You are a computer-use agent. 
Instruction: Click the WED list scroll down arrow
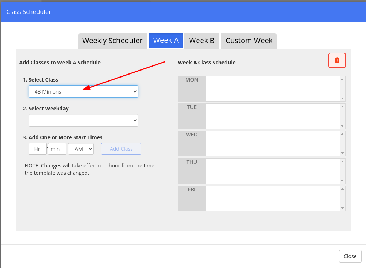343,153
